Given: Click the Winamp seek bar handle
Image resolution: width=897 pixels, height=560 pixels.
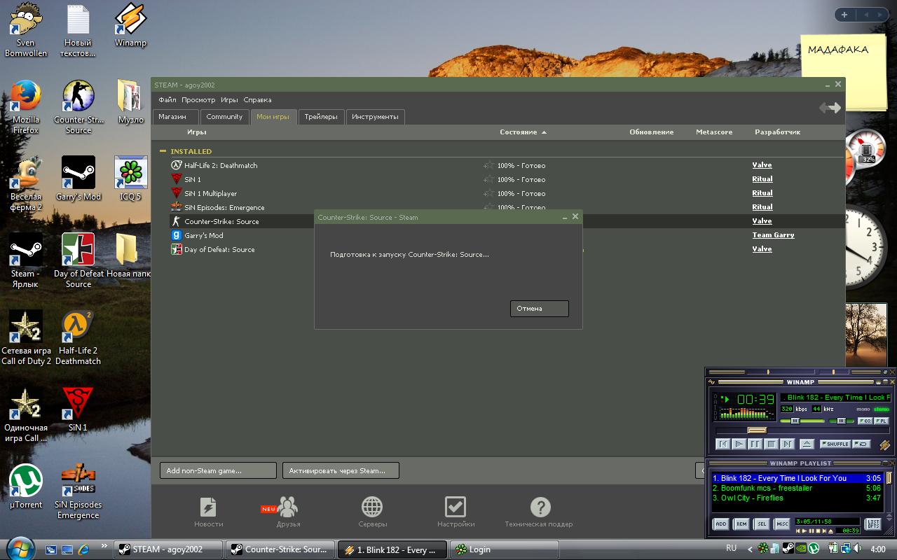Looking at the screenshot, I should 757,430.
